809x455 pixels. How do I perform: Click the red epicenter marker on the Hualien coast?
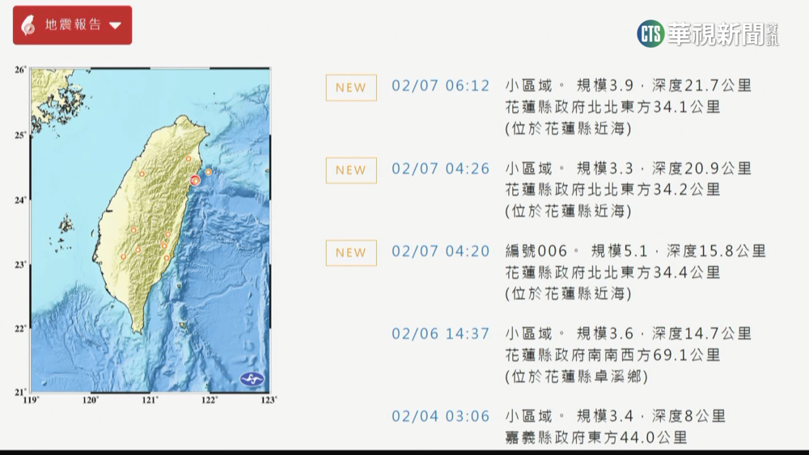[x=194, y=180]
